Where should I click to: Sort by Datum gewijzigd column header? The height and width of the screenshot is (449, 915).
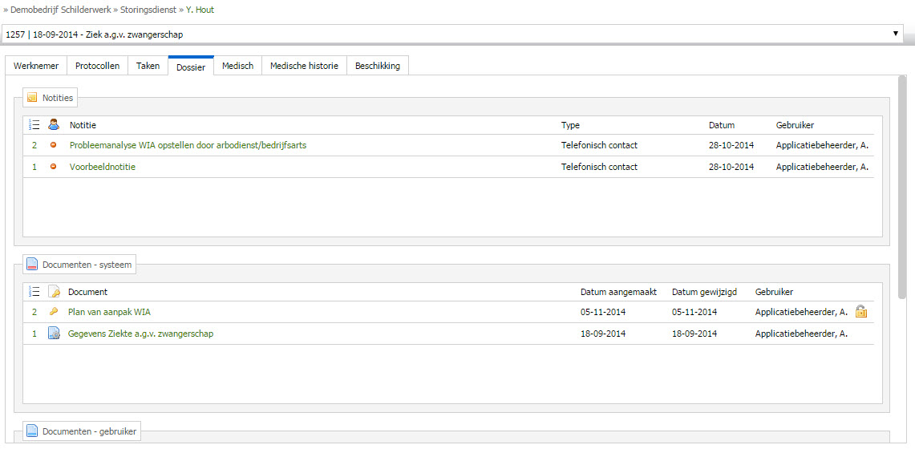tap(704, 292)
